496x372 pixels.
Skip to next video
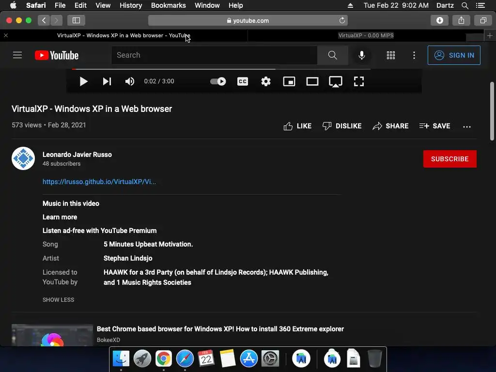(x=107, y=81)
